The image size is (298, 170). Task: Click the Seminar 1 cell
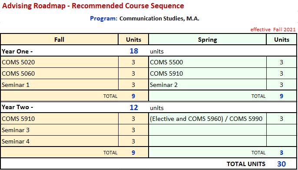pyautogui.click(x=60, y=85)
